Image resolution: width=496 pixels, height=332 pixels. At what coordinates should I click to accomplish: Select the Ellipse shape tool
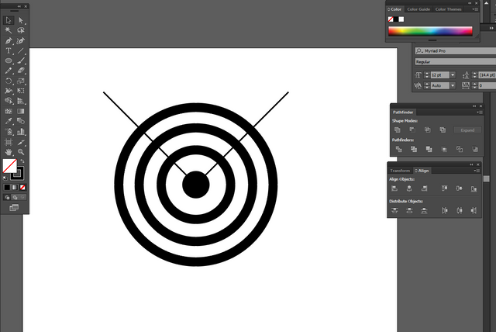(9, 61)
